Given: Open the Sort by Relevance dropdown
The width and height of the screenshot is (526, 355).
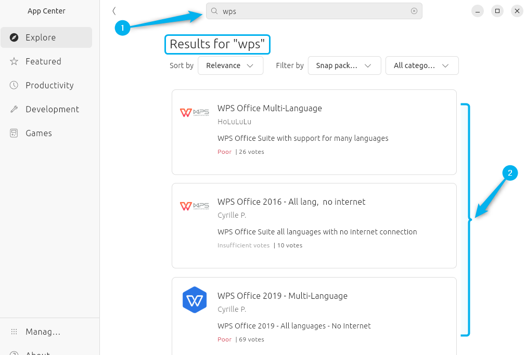Looking at the screenshot, I should pos(230,65).
